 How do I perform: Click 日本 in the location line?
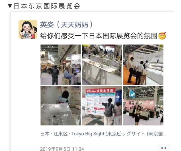tap(45, 134)
